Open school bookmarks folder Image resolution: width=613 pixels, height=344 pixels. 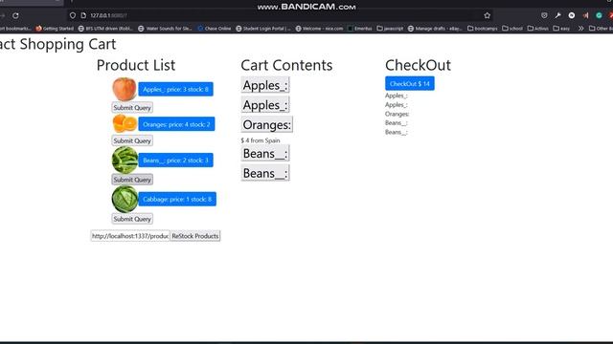click(x=512, y=29)
